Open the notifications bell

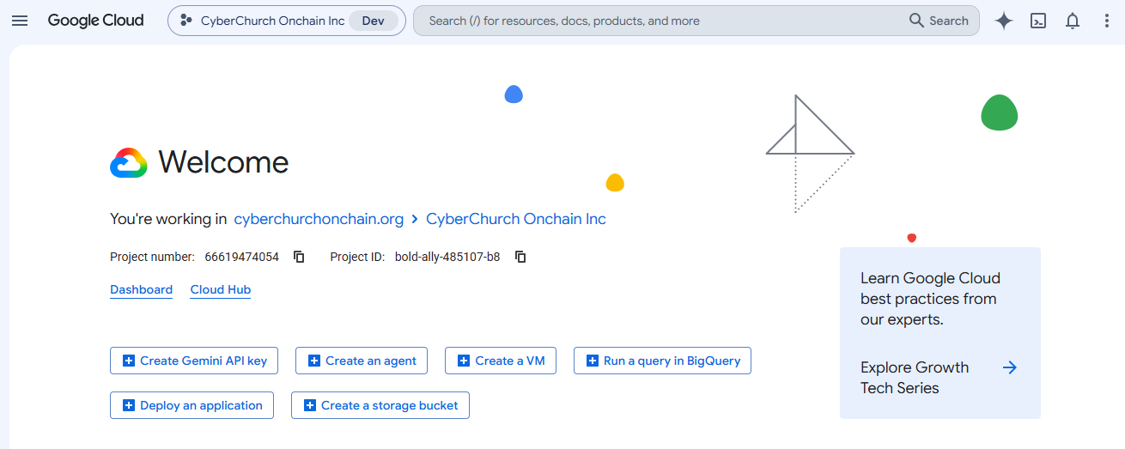[1073, 21]
